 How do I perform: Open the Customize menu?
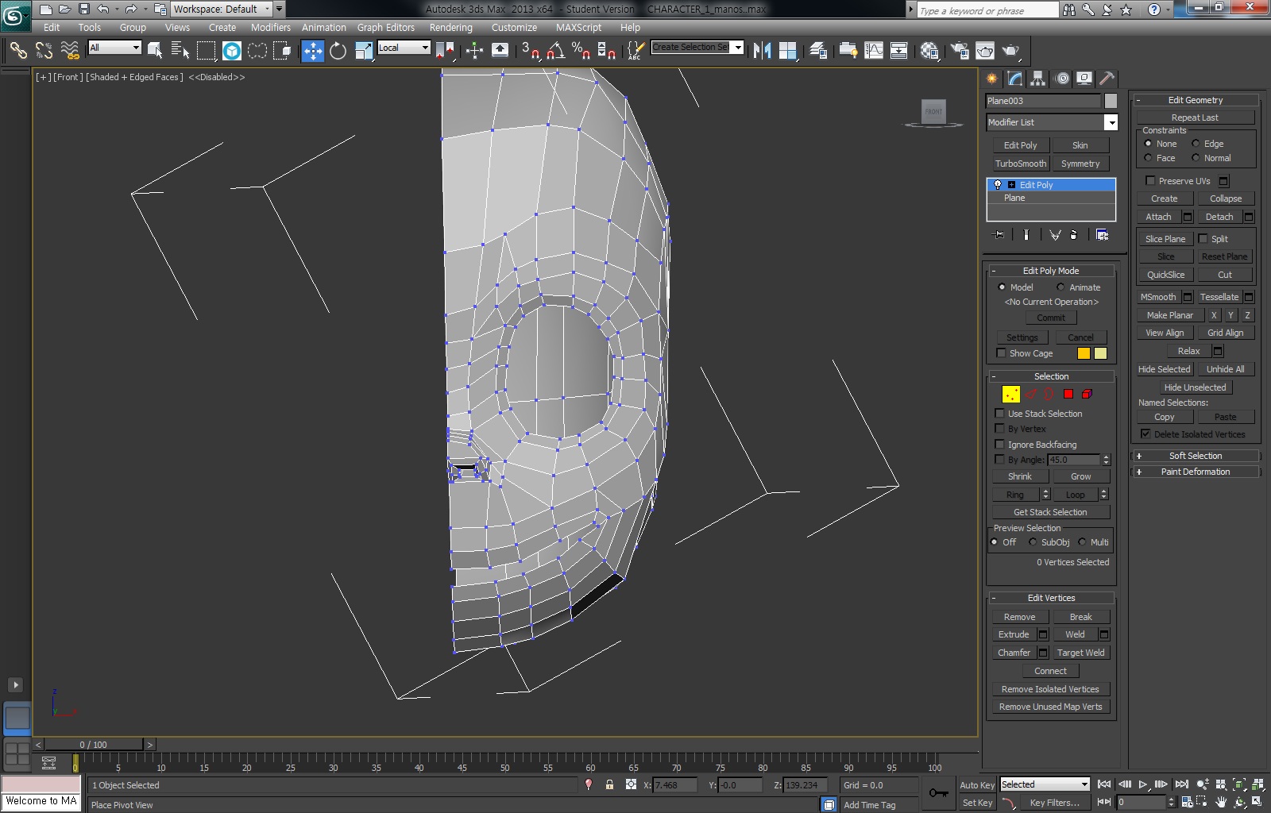[x=514, y=27]
